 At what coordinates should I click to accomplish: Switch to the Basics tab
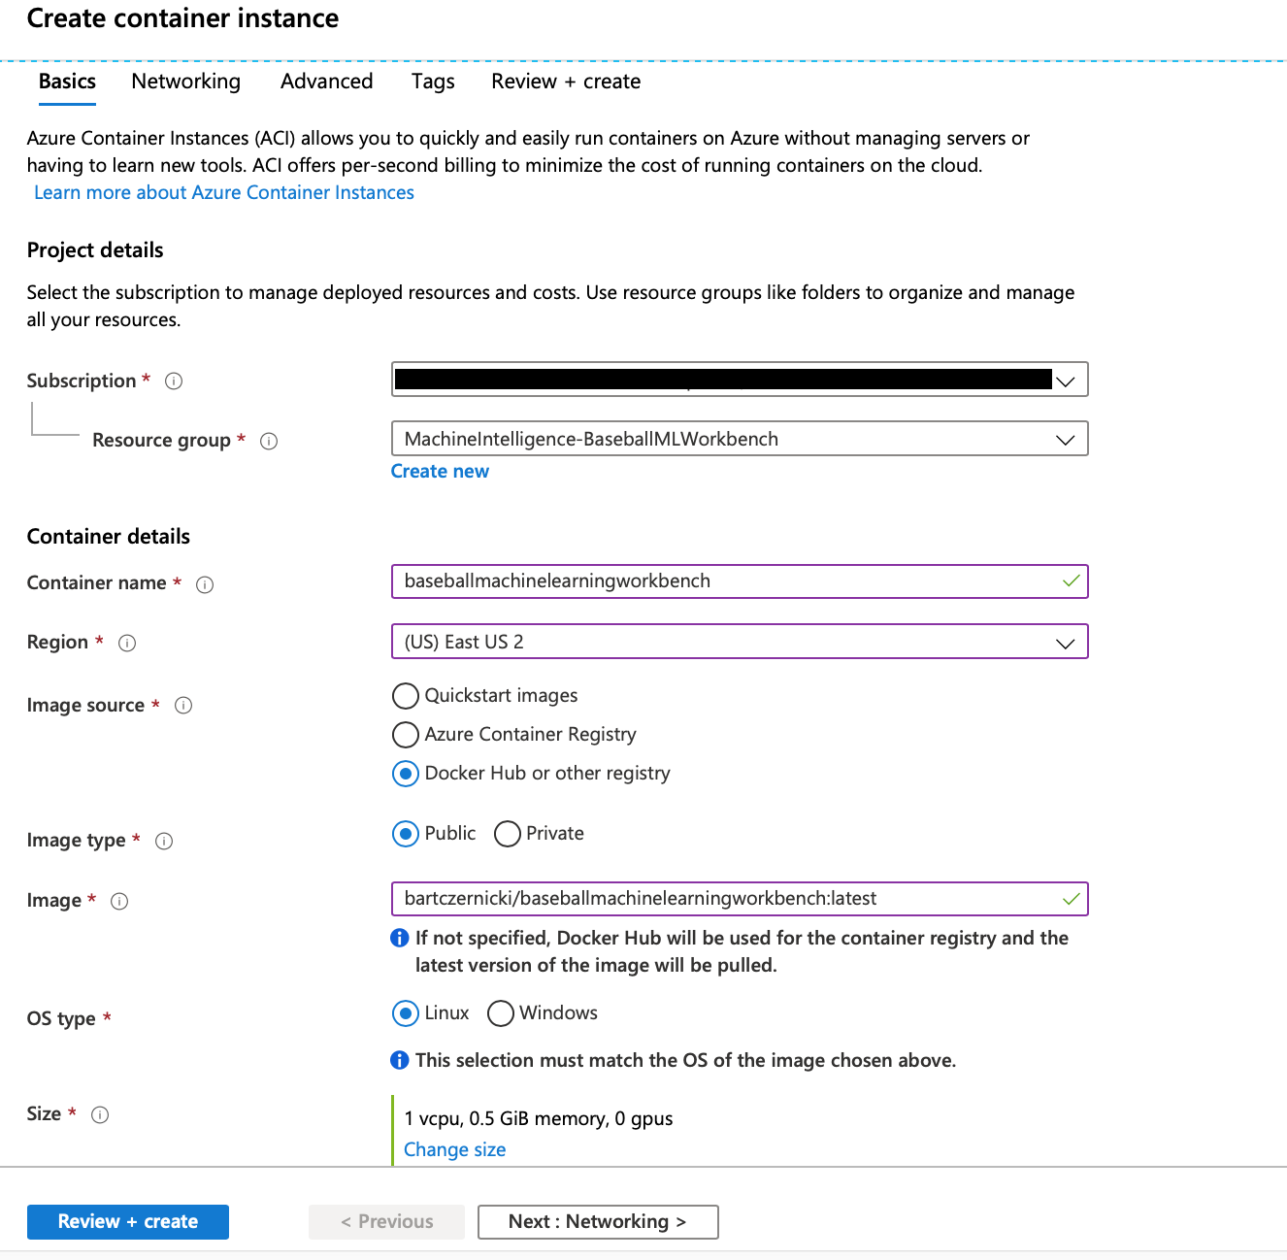(67, 82)
